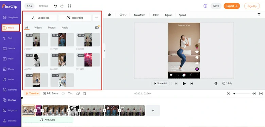Click the microphone voiceover icon
The width and height of the screenshot is (265, 127).
(x=216, y=84)
